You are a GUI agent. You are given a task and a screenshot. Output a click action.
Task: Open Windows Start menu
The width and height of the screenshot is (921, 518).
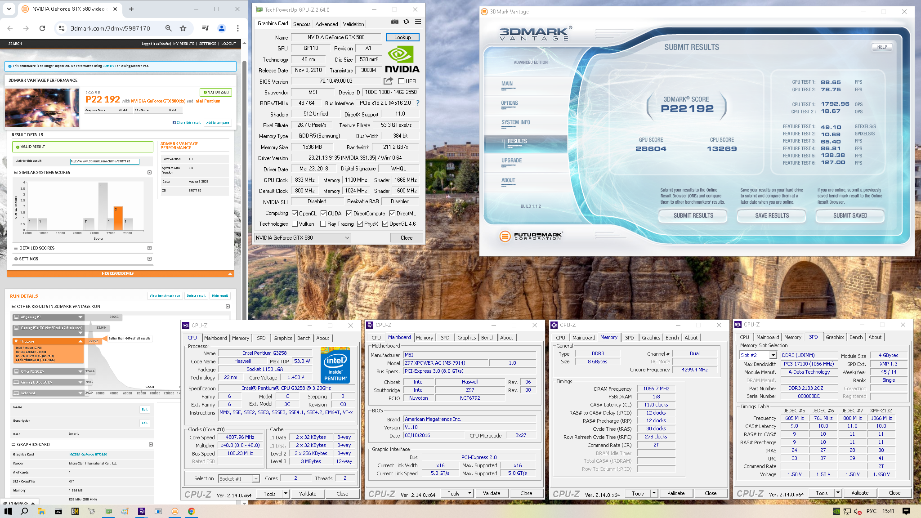click(8, 511)
